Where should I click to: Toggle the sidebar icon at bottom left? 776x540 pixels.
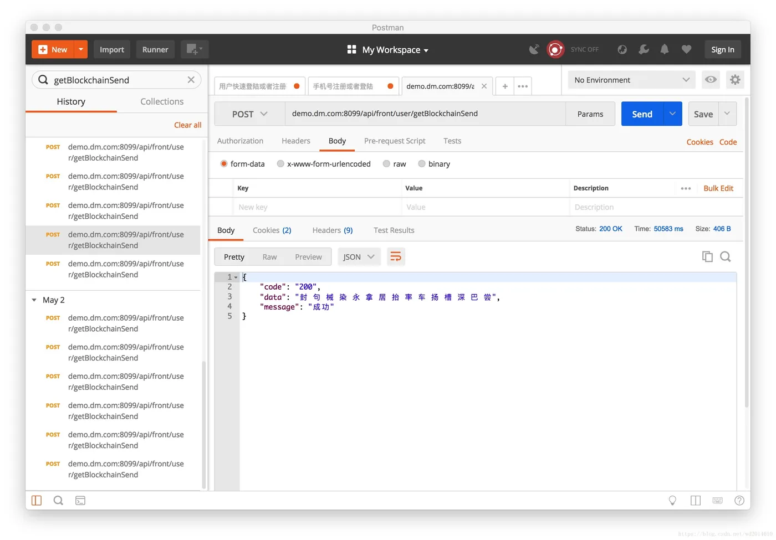point(37,501)
